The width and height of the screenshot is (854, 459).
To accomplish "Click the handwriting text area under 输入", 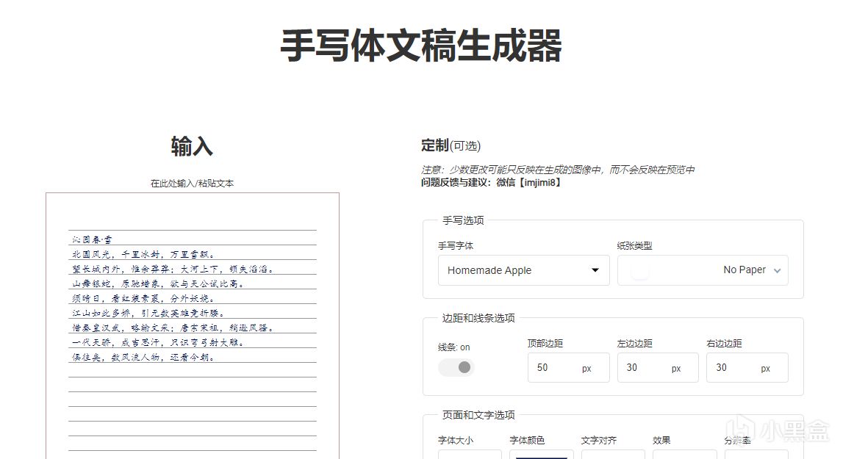I will (x=193, y=325).
